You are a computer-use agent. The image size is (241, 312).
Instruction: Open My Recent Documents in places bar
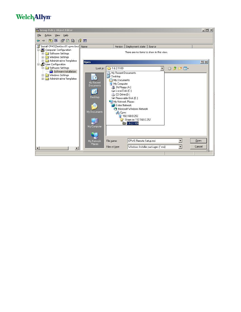click(x=95, y=80)
